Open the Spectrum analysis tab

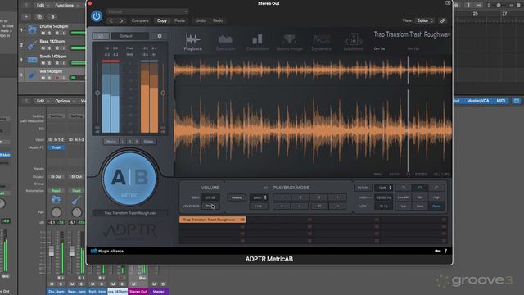click(x=225, y=42)
